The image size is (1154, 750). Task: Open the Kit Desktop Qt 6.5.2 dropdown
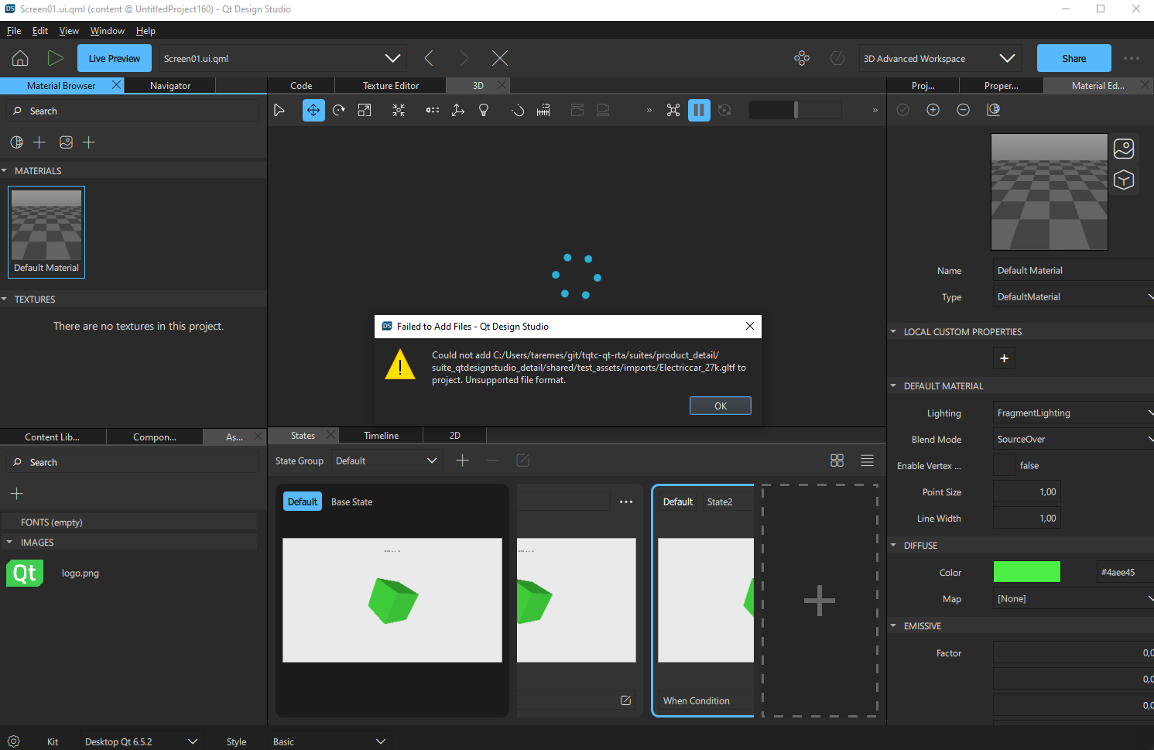pyautogui.click(x=142, y=741)
